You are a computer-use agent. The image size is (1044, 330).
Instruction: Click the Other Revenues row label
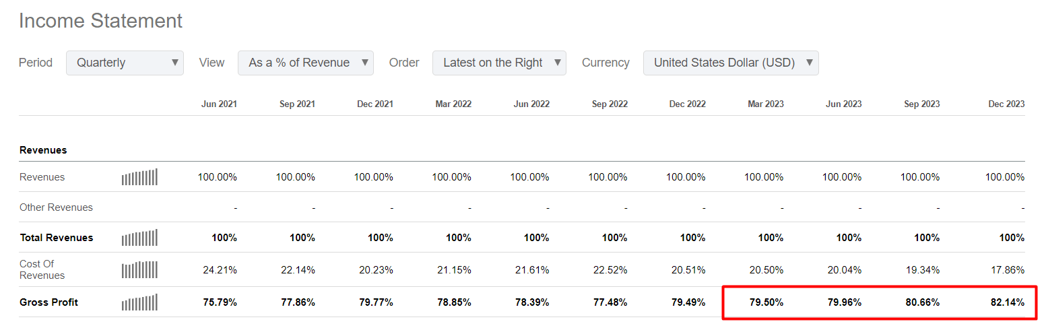tap(56, 207)
